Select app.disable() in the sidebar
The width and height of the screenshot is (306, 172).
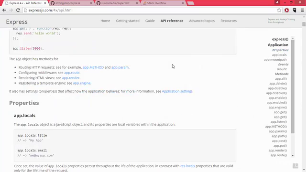(277, 88)
